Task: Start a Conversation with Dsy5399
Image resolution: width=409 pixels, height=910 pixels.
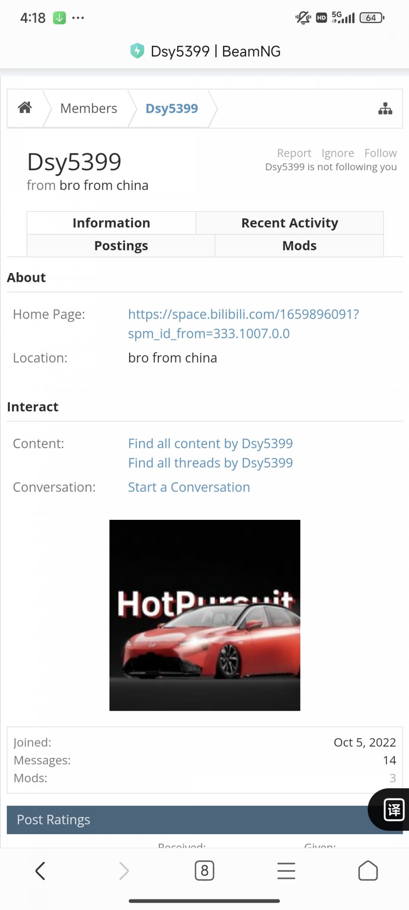Action: coord(189,487)
